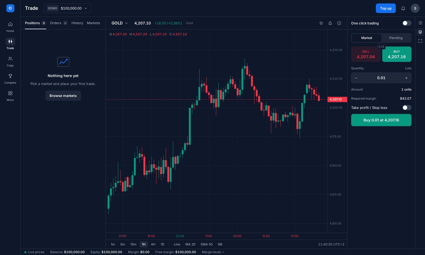Select the 5m timeframe
The image size is (425, 255).
(122, 244)
